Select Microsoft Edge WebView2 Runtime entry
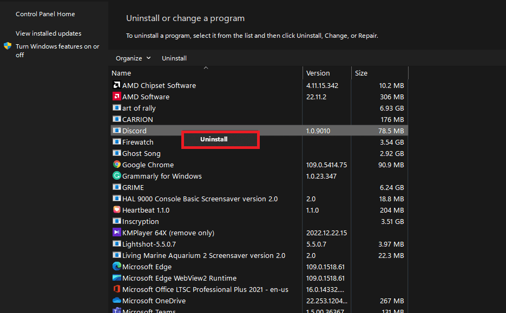The image size is (506, 313). pyautogui.click(x=180, y=278)
